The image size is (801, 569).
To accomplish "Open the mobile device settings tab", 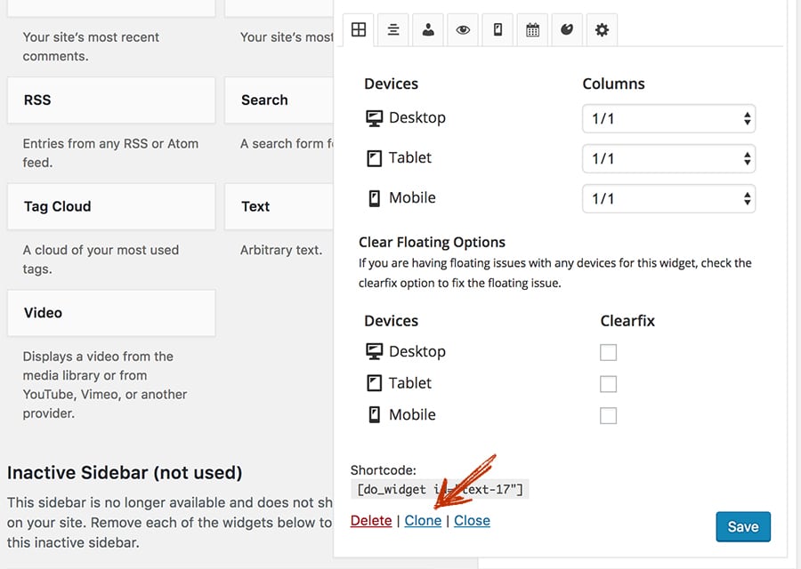I will pos(497,29).
